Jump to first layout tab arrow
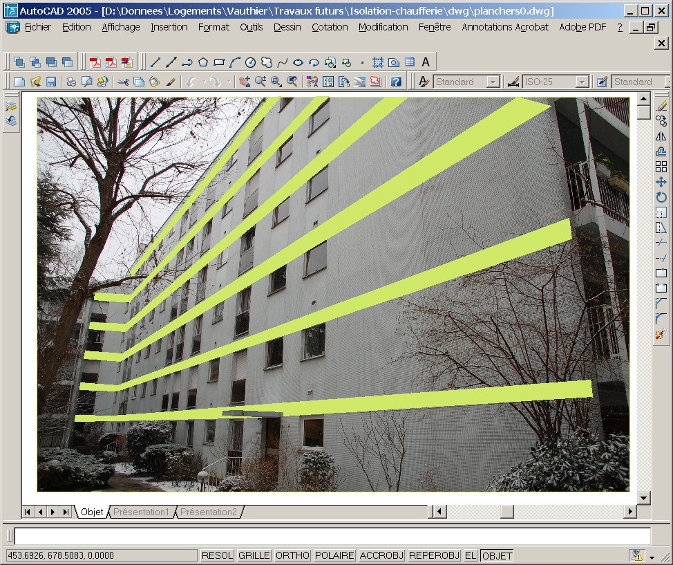The image size is (673, 565). click(27, 512)
